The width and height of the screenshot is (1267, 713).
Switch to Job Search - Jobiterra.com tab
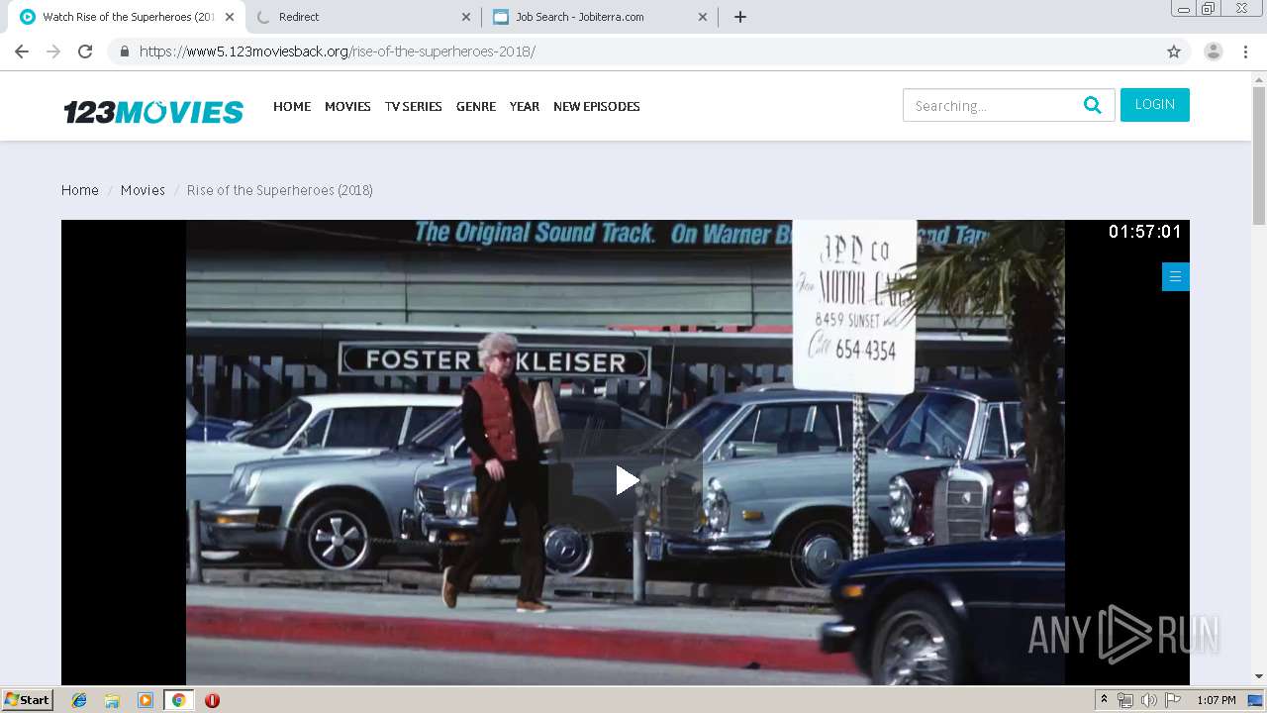tap(599, 17)
